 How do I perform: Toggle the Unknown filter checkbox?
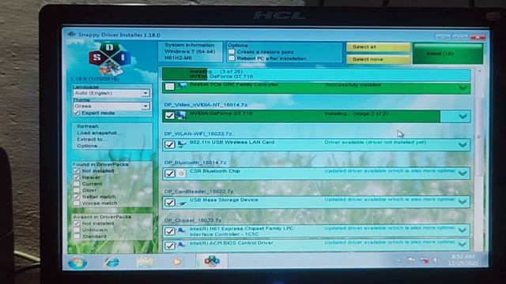pos(77,230)
